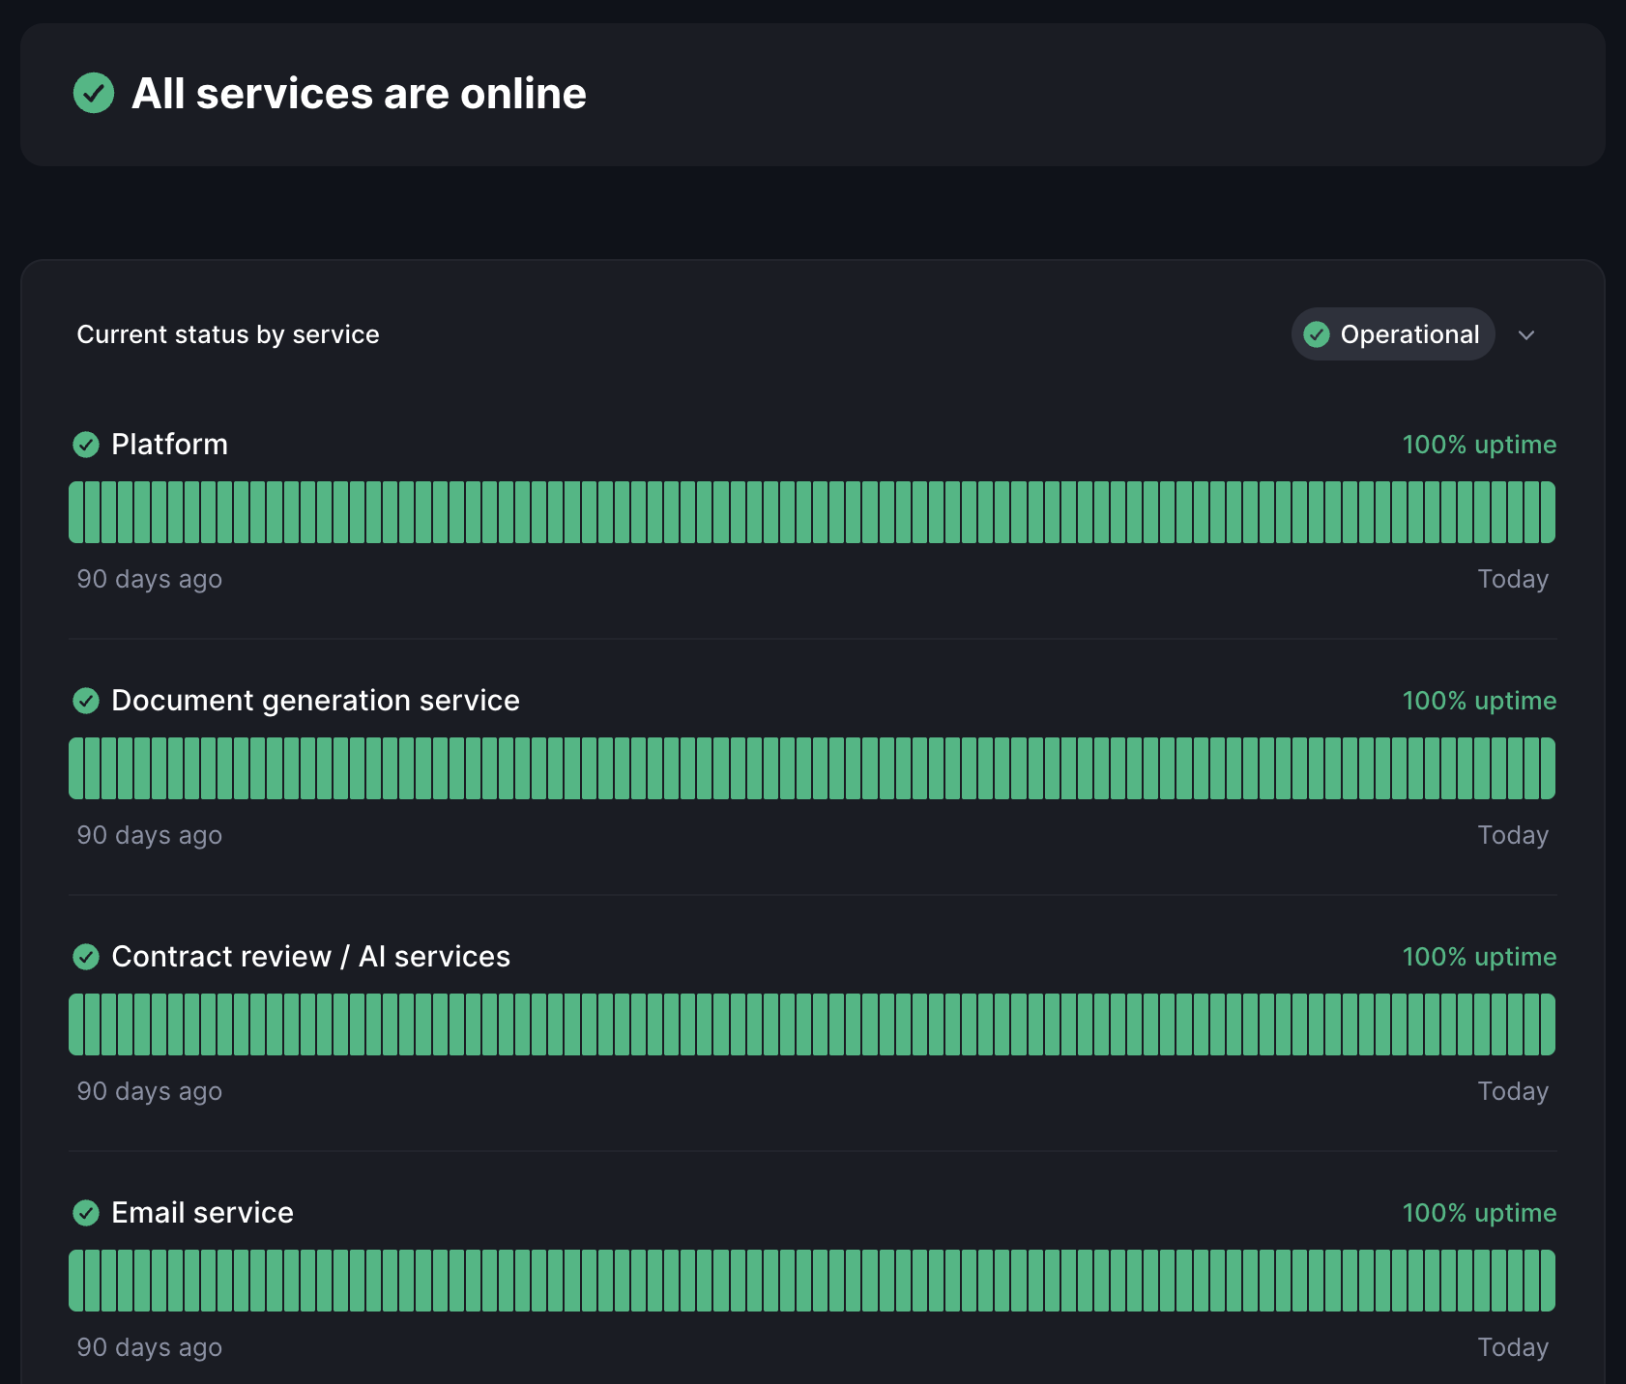
Task: Expand the status list using the chevron arrow
Action: (x=1526, y=335)
